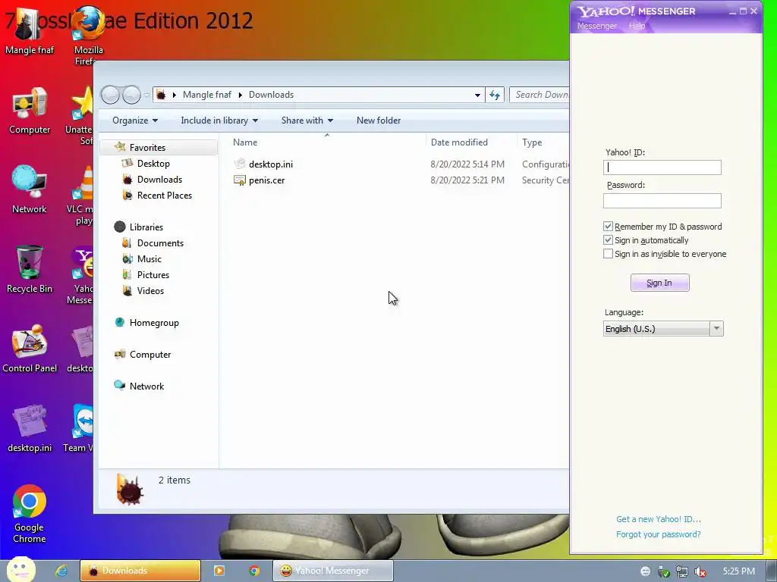The height and width of the screenshot is (582, 777).
Task: Open Windows Media Player from the taskbar
Action: coord(219,571)
